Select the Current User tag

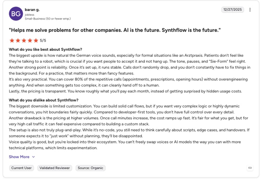click(x=21, y=168)
